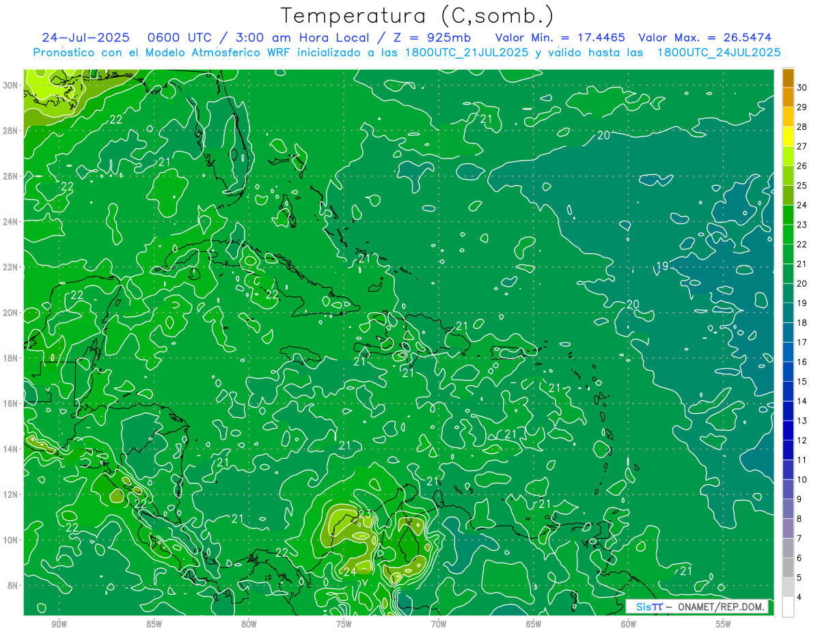Click the "75W" longitude label
This screenshot has width=820, height=633.
tap(344, 625)
